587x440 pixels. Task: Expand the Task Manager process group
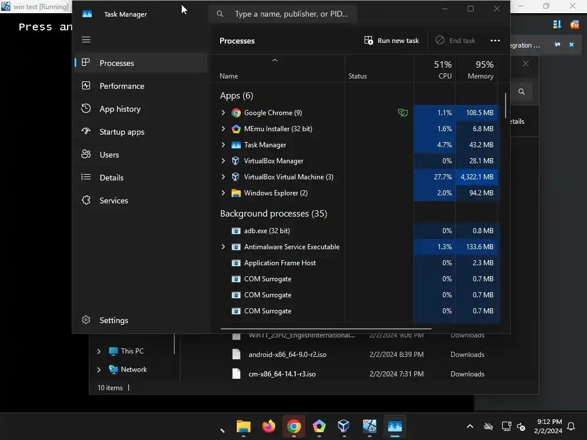pos(223,145)
